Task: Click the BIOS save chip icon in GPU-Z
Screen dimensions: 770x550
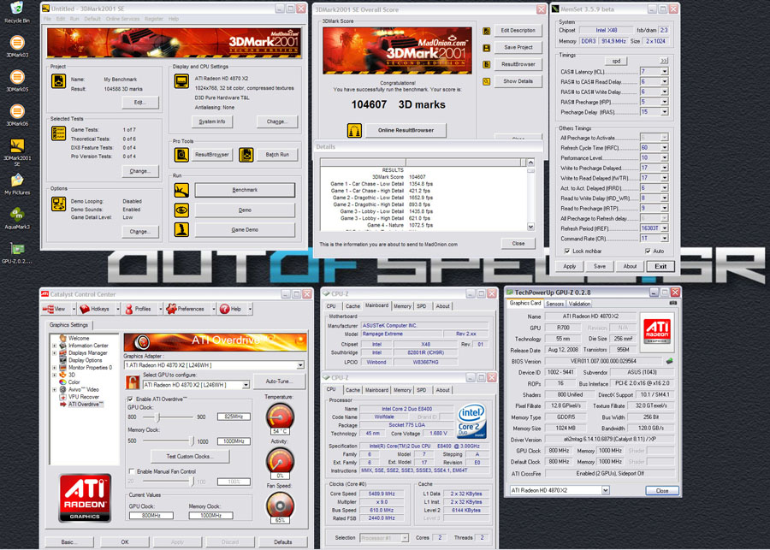Action: [x=669, y=361]
